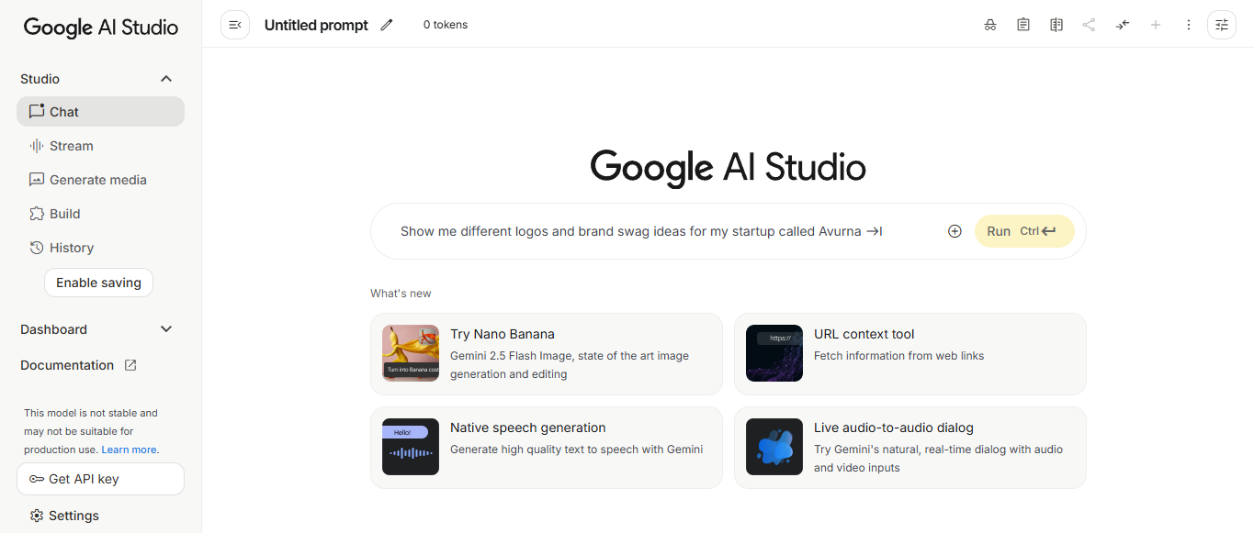1254x533 pixels.
Task: Click the share prompt icon
Action: click(1090, 25)
